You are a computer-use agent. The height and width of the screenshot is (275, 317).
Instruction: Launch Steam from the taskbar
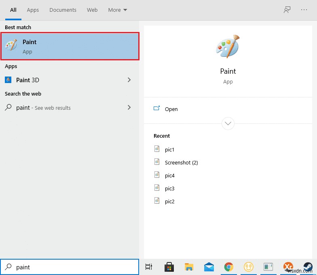coord(308,267)
